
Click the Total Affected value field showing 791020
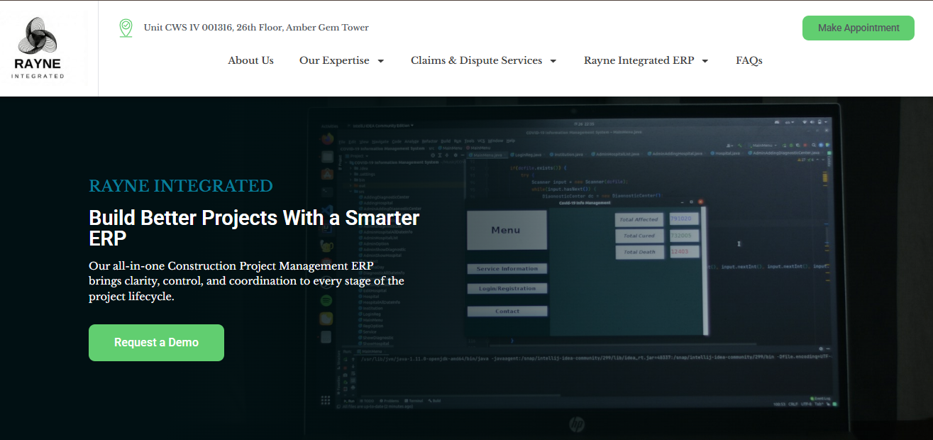click(x=684, y=219)
